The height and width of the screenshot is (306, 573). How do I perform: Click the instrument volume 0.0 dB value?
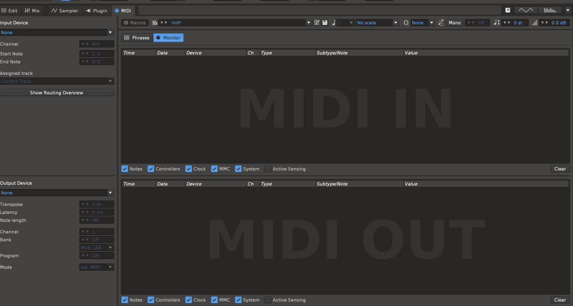coord(558,23)
